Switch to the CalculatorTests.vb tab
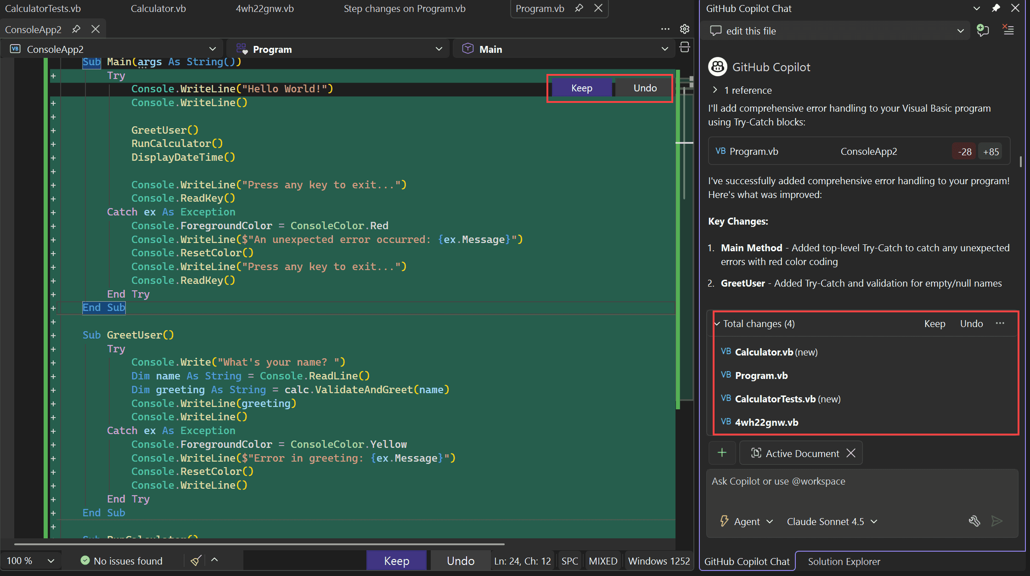This screenshot has width=1030, height=576. 43,8
